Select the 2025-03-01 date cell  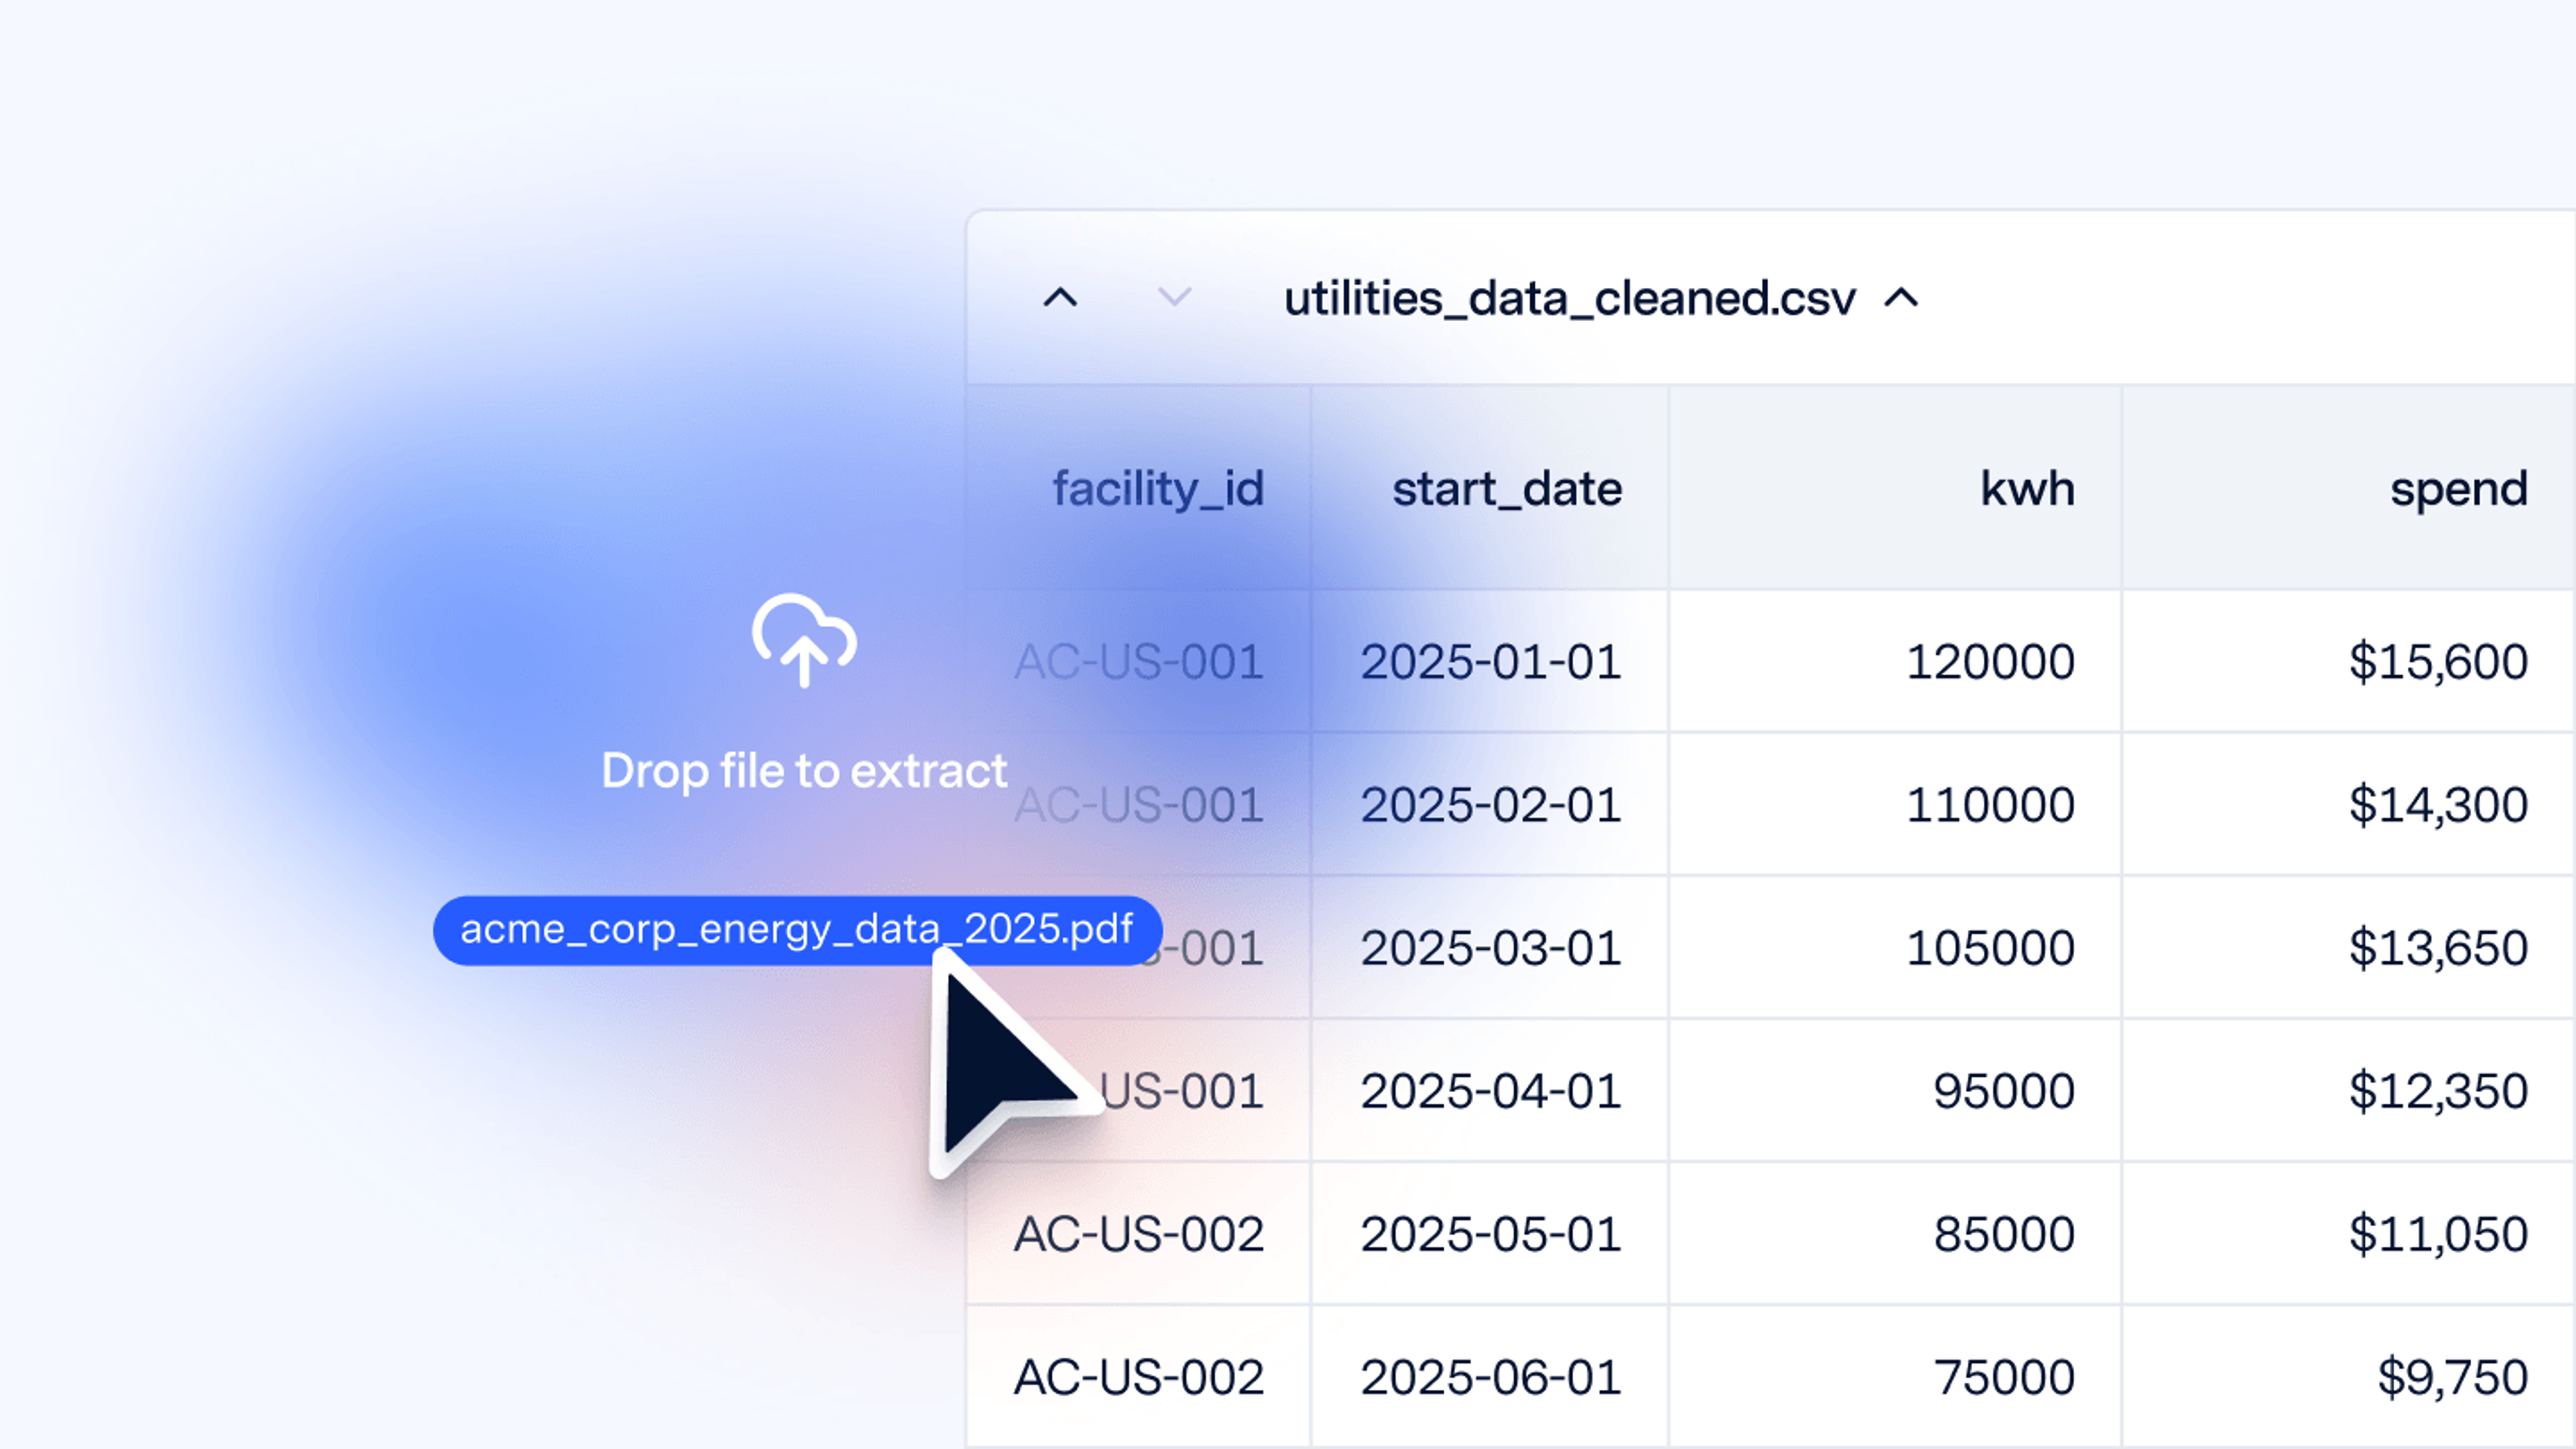click(x=1490, y=947)
